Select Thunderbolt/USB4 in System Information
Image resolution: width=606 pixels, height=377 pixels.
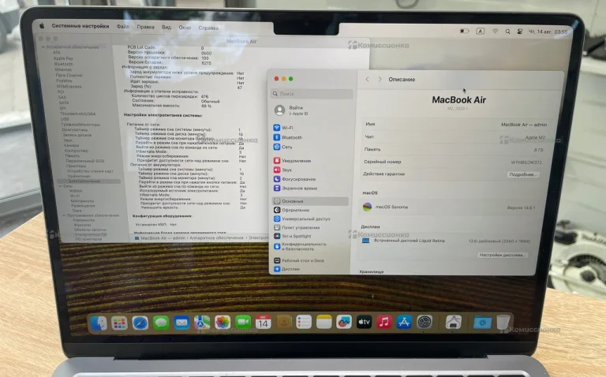[x=77, y=114]
